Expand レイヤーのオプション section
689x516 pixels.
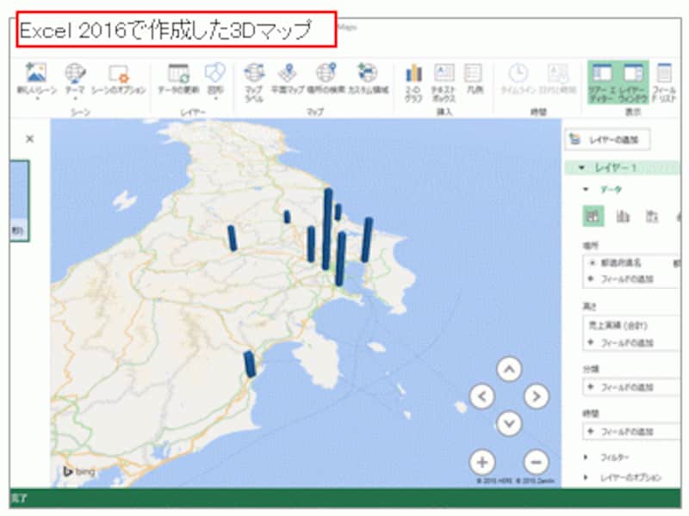tap(586, 477)
